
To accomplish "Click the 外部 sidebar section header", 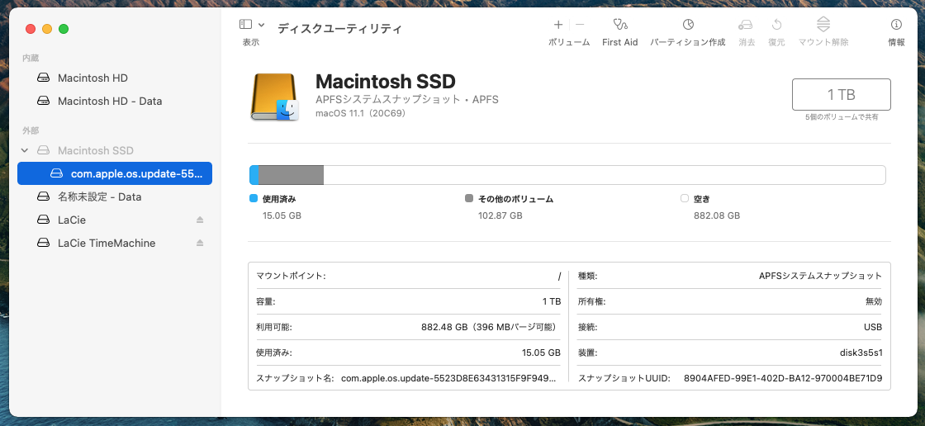I will [31, 130].
